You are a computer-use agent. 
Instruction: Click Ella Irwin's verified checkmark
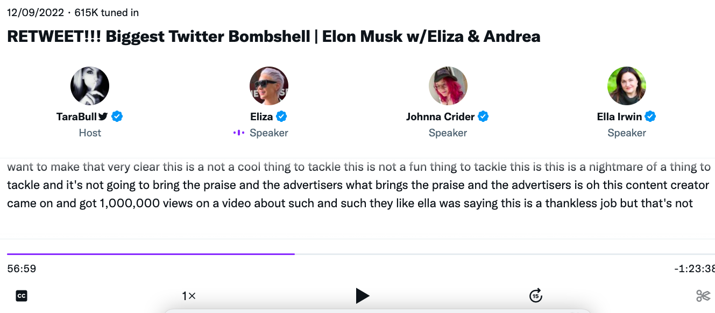650,117
